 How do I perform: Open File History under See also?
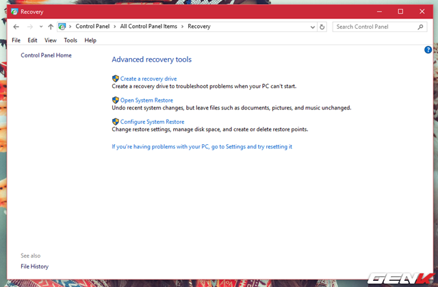click(x=35, y=266)
